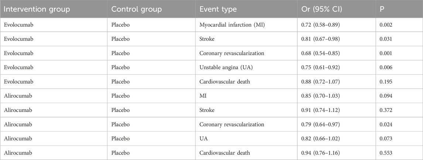
Task: Select the odds ratio 0.68 (0.54–0.85) cell
Action: (x=320, y=53)
